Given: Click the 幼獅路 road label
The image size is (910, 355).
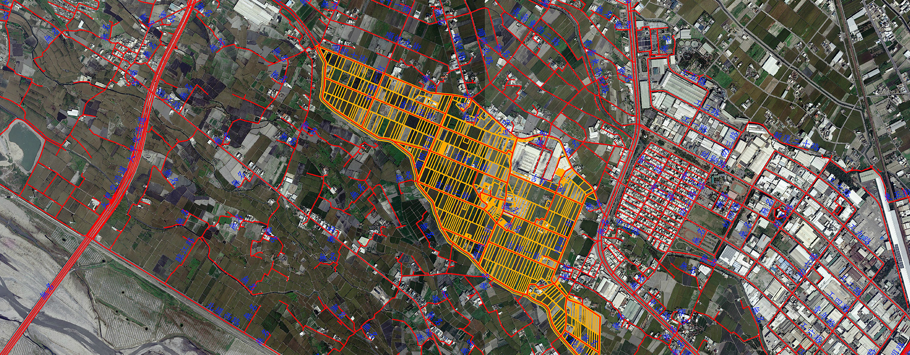Looking at the screenshot, I should pyautogui.click(x=713, y=160).
